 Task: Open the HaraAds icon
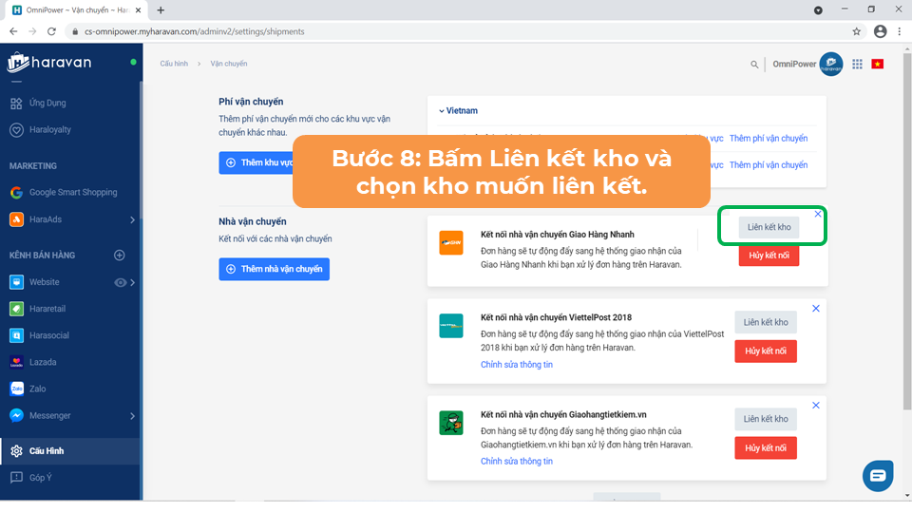pyautogui.click(x=16, y=219)
